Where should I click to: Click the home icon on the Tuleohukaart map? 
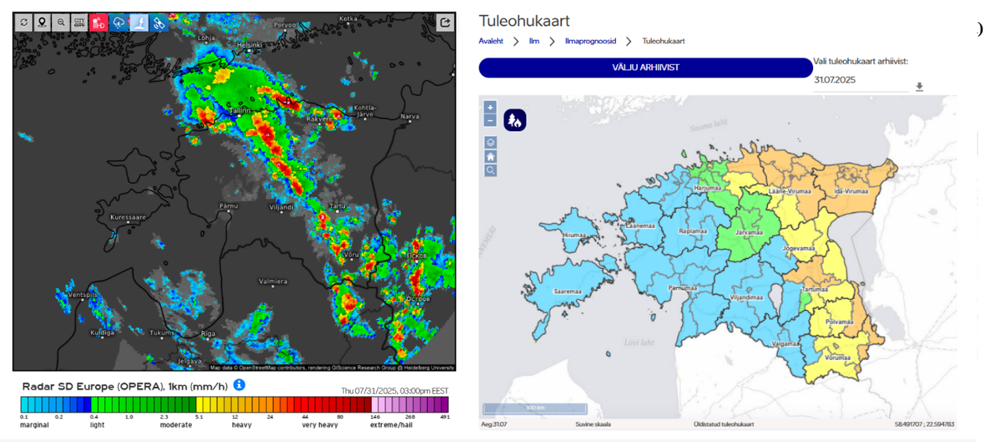pyautogui.click(x=490, y=156)
